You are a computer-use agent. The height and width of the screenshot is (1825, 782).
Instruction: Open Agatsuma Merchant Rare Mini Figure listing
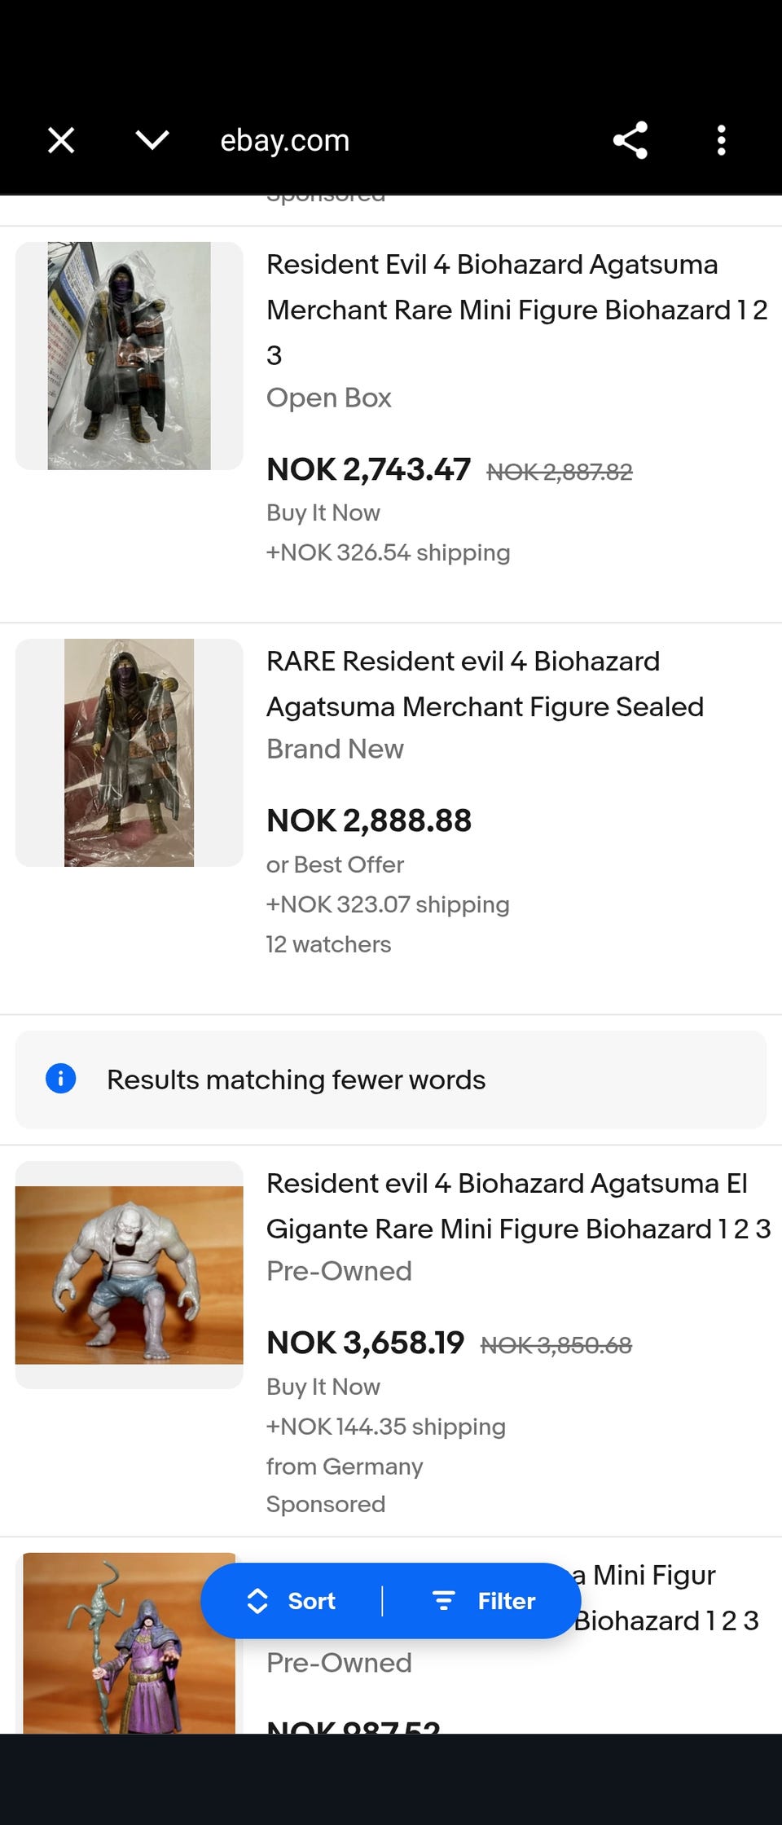517,310
